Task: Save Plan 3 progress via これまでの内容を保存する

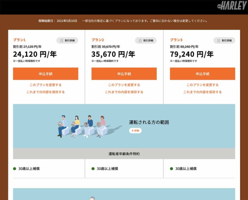Action: coord(202,92)
